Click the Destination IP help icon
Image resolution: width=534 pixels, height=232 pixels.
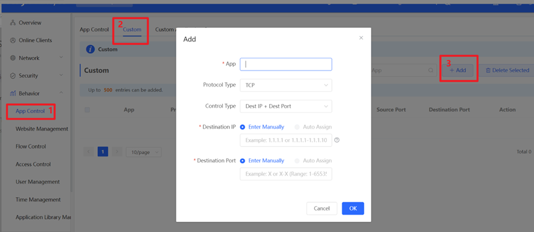coord(337,140)
